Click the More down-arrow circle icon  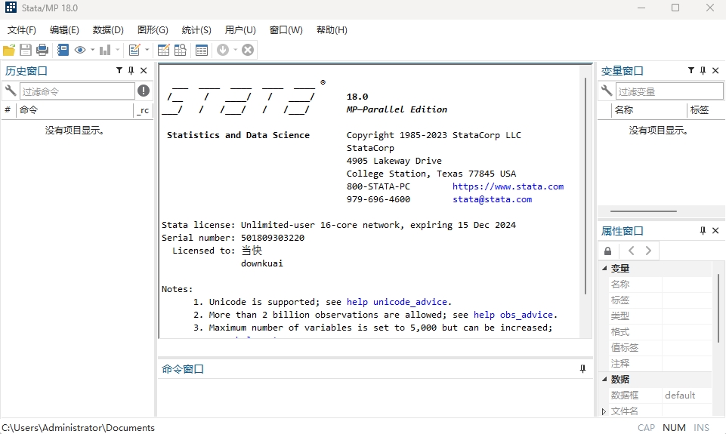(223, 50)
